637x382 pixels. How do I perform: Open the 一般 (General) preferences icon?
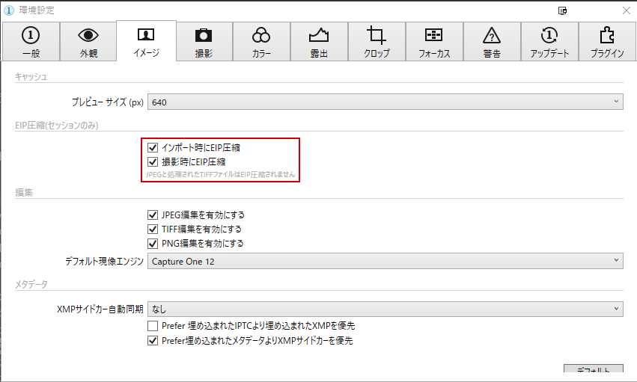tap(30, 35)
